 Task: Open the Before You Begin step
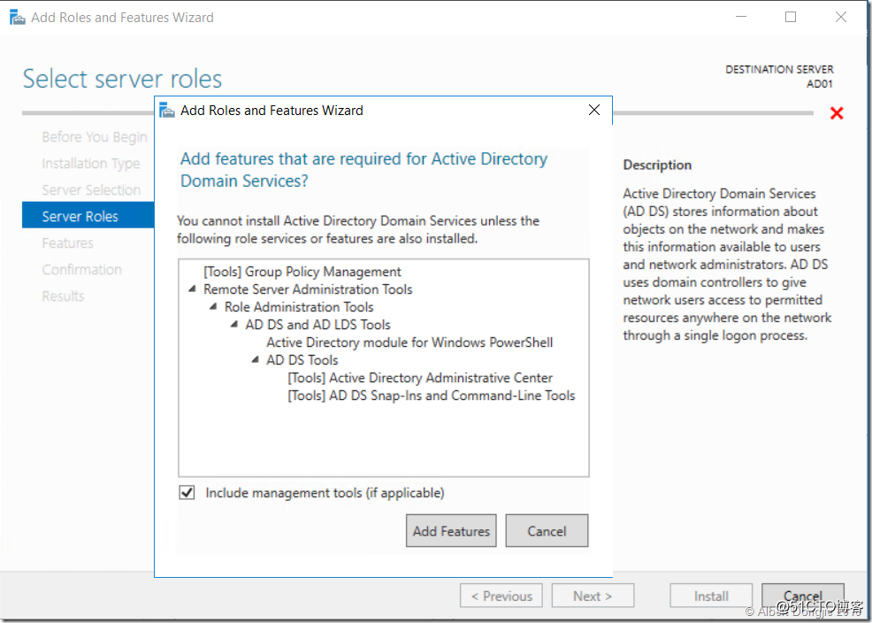(x=95, y=137)
